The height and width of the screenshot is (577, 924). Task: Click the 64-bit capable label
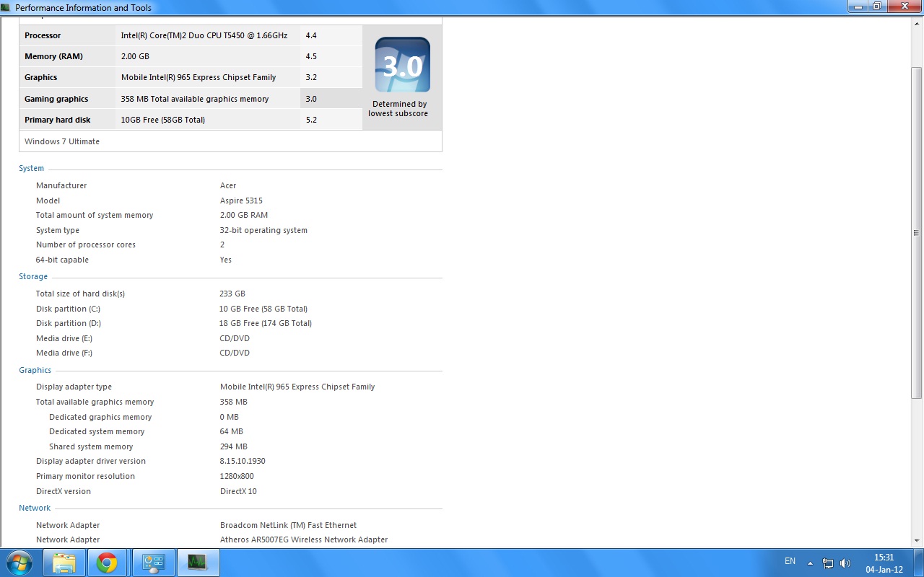(62, 260)
